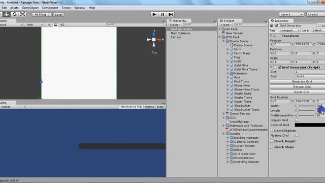Expand the Demo Terrain folder
Screen dimensions: 325x183
click(223, 113)
